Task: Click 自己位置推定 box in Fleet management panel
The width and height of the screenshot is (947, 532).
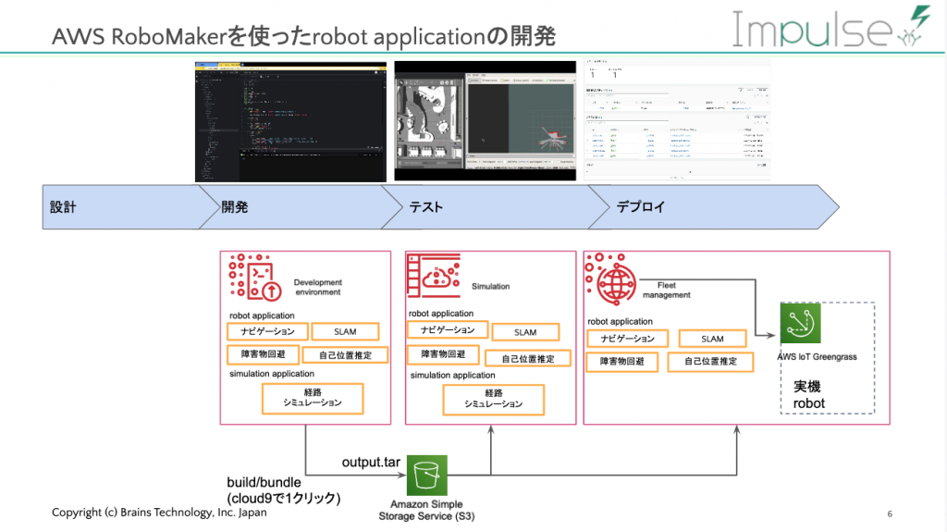Action: (710, 362)
